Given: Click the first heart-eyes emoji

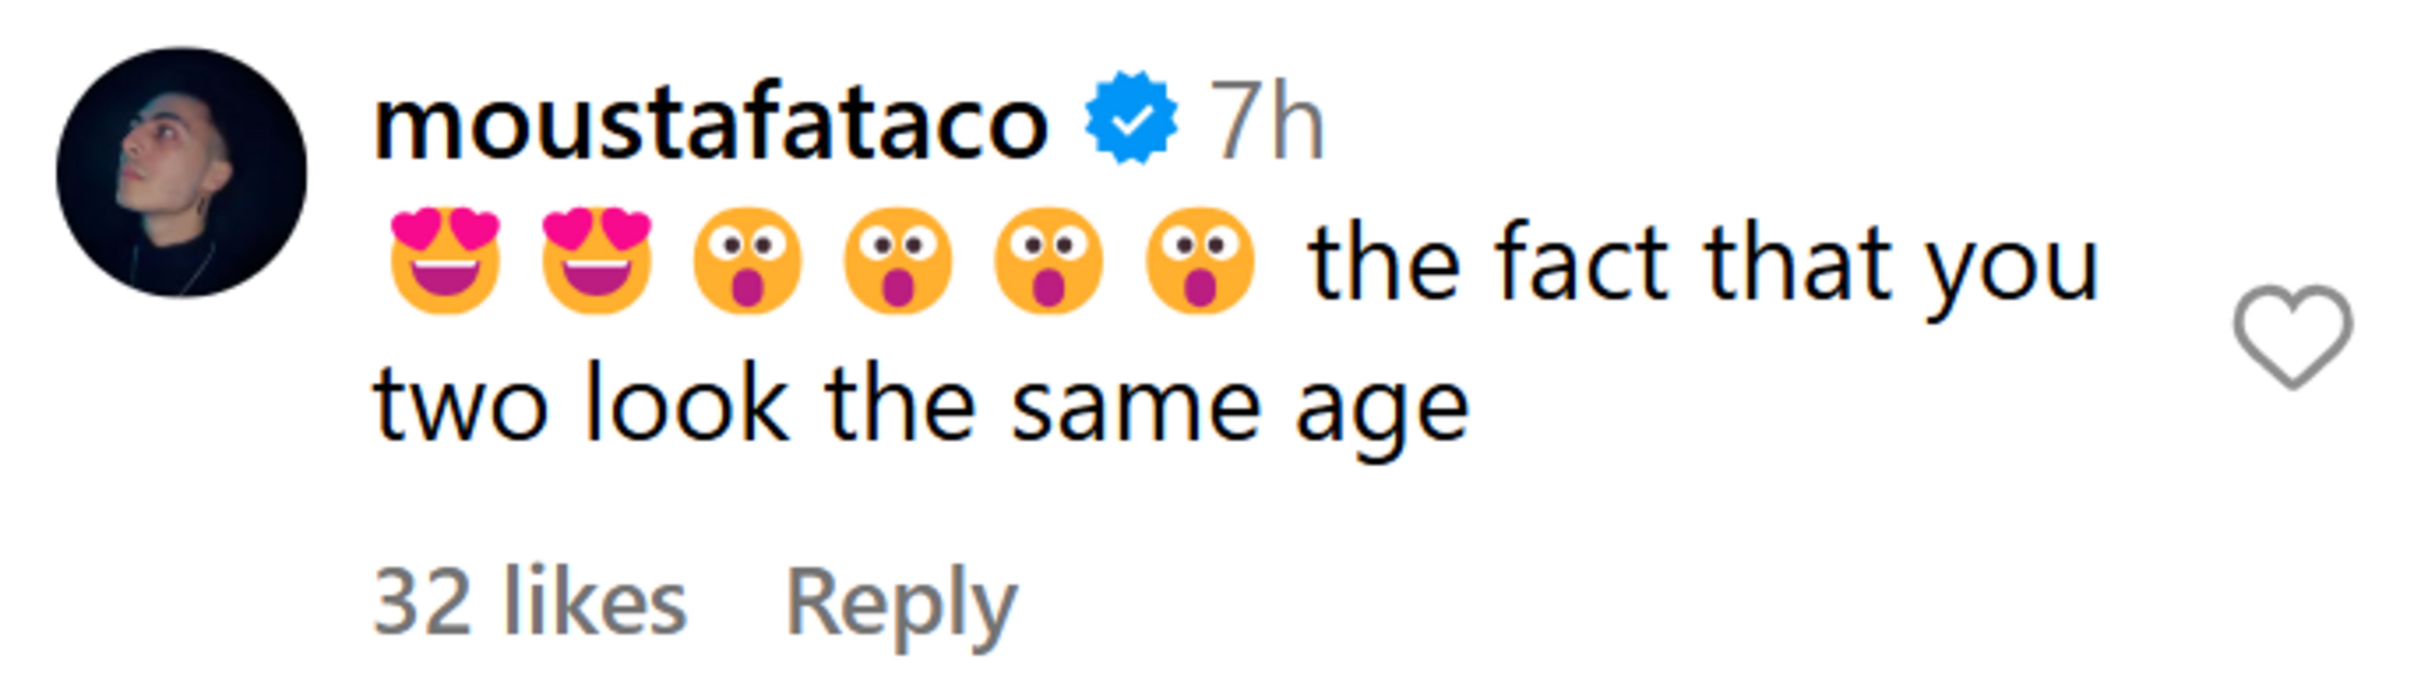Looking at the screenshot, I should point(445,261).
